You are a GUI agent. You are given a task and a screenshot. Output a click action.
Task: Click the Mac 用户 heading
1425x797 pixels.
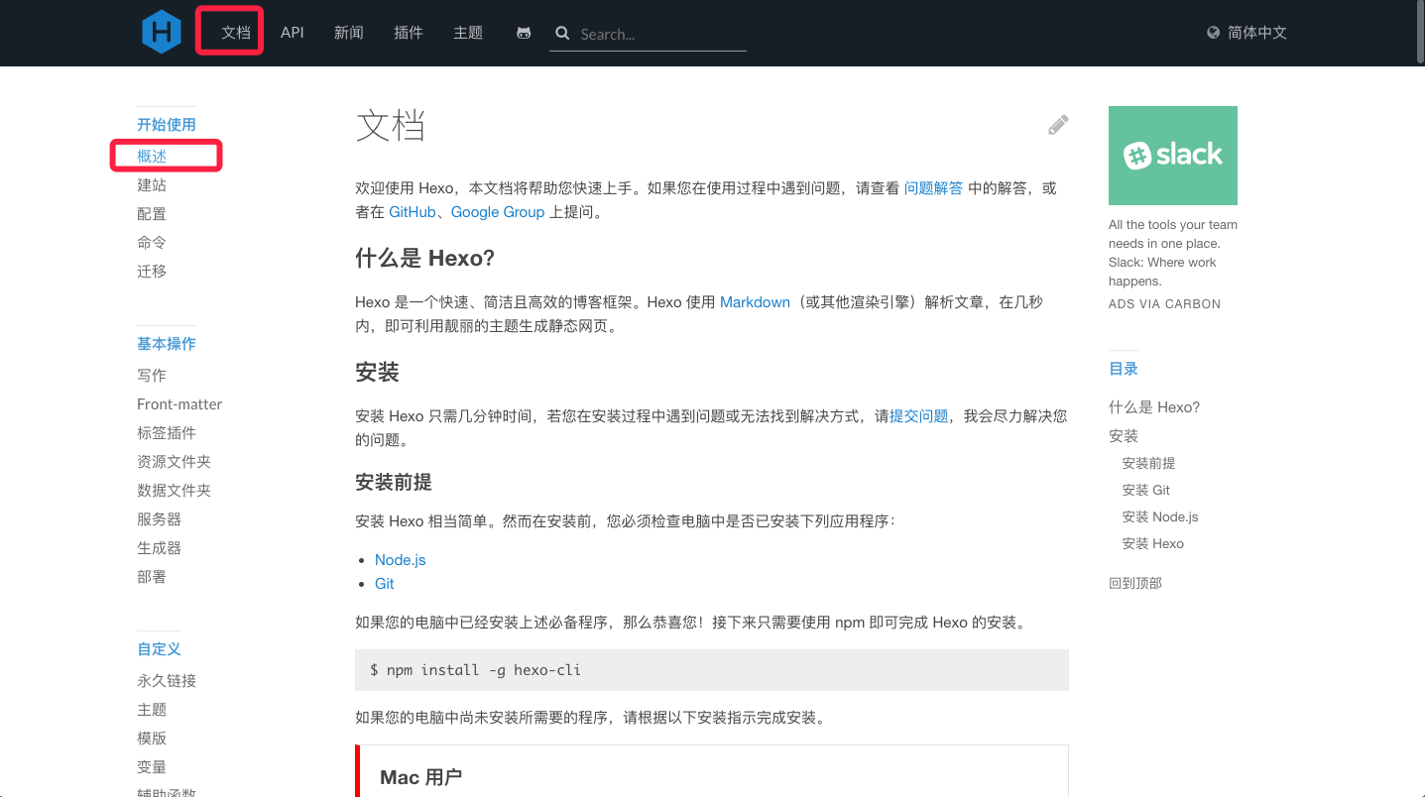point(420,777)
